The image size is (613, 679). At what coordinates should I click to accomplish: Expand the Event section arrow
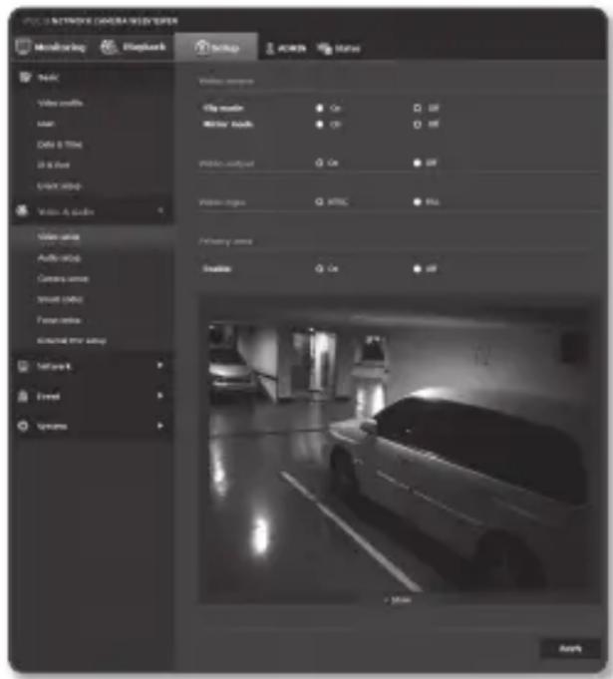(x=160, y=396)
